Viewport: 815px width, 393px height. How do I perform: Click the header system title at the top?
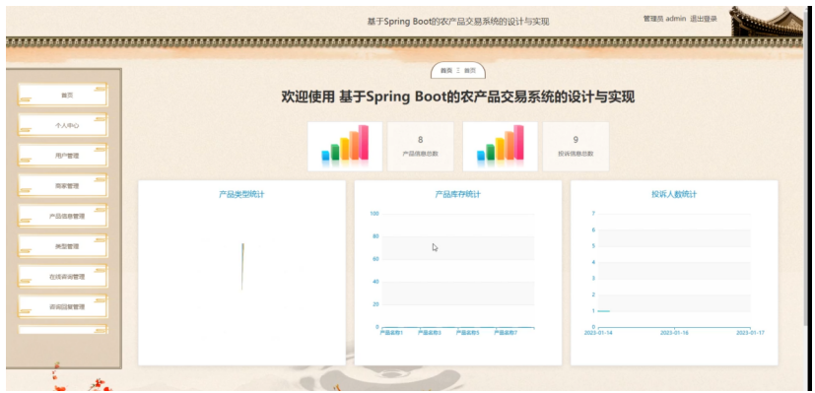[458, 22]
